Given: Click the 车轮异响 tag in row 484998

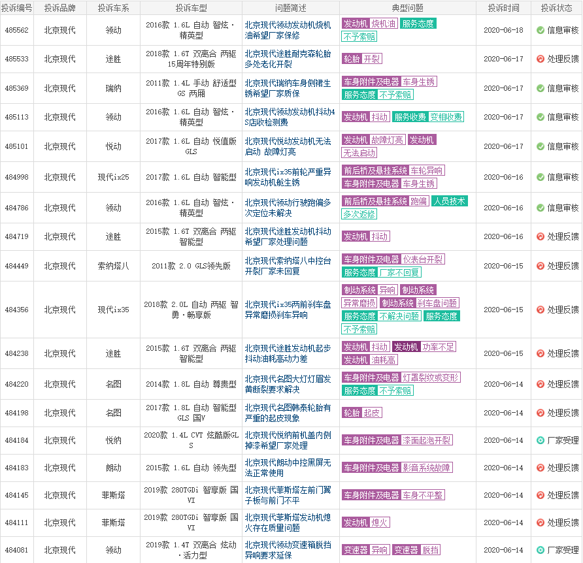Looking at the screenshot, I should (x=427, y=170).
